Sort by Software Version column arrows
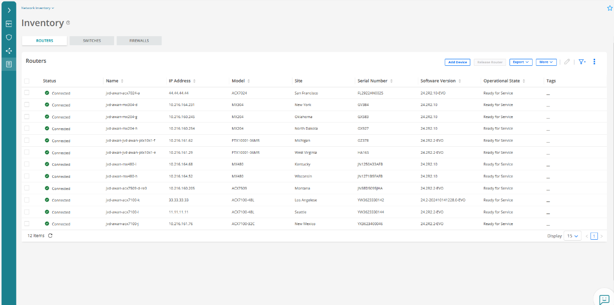614x305 pixels. tap(460, 81)
